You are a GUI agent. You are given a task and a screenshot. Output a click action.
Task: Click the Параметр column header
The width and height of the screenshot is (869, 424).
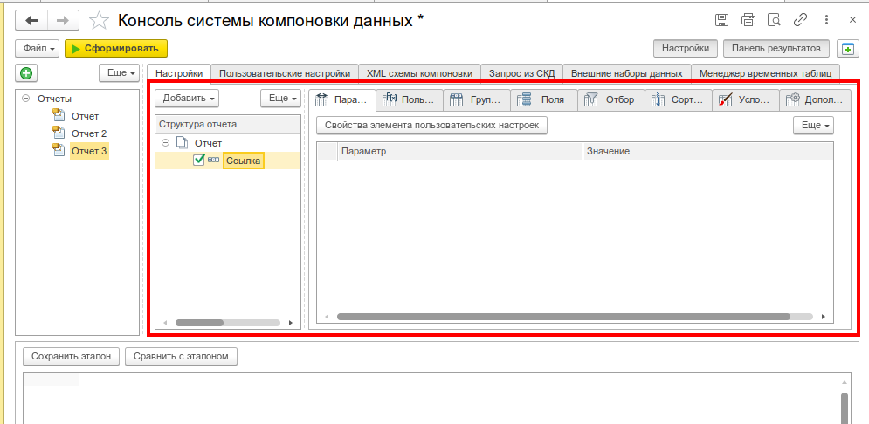(x=460, y=151)
